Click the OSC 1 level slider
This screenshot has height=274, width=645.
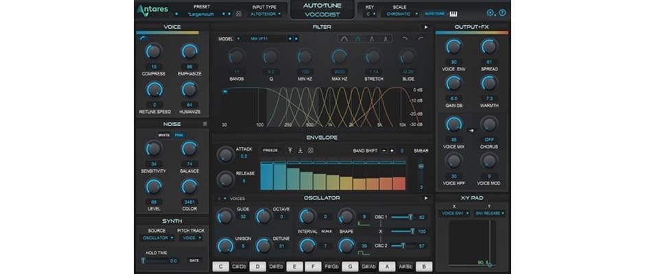click(x=402, y=217)
